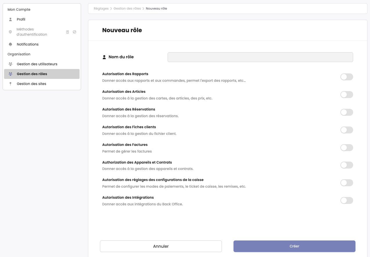This screenshot has height=257, width=370.
Task: Click the Créer button
Action: (x=294, y=246)
